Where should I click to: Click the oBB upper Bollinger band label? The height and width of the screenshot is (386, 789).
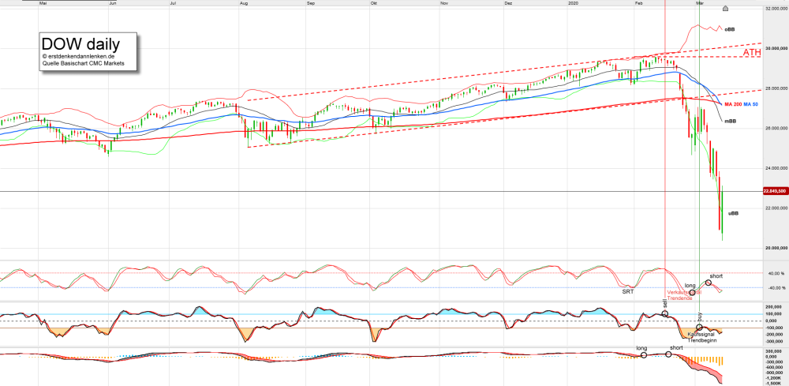729,30
